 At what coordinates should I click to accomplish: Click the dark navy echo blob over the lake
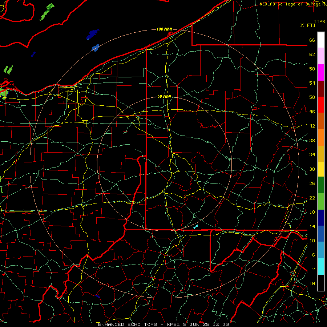(x=92, y=34)
